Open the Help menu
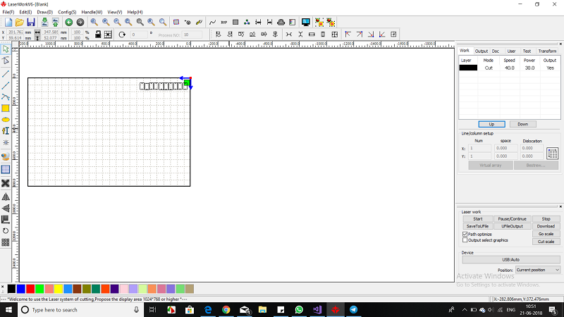 [x=135, y=12]
